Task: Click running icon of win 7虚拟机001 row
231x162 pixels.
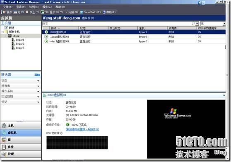Action: 46,41
